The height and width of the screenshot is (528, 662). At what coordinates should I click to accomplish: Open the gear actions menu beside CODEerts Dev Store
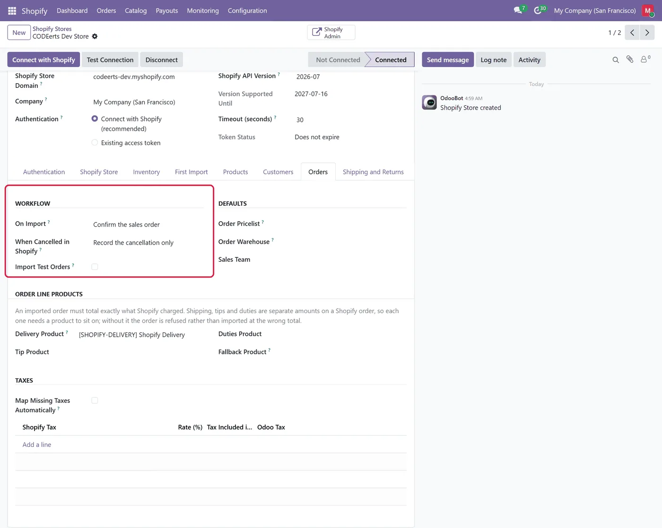(95, 36)
